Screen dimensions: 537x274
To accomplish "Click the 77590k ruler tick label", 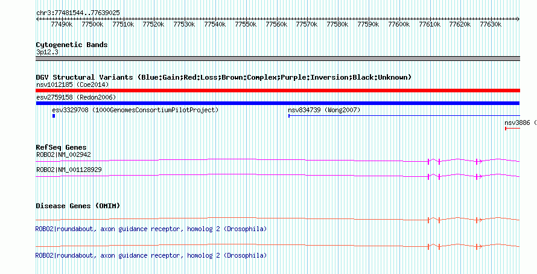I will 368,25.
